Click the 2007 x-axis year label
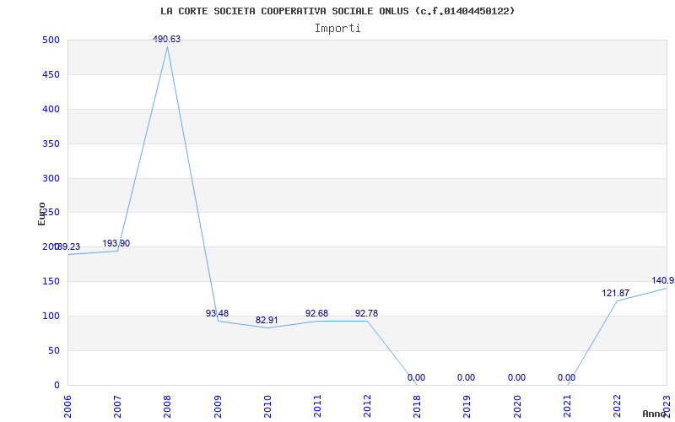Screen dimensions: 675x422 [x=117, y=406]
